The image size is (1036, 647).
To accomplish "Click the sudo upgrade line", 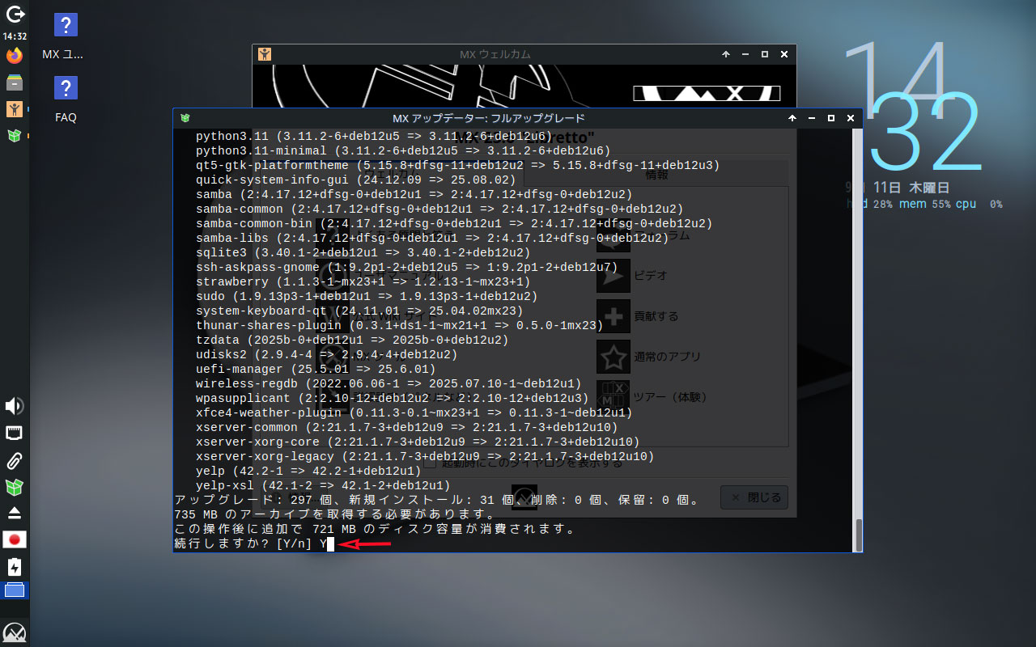I will point(367,296).
